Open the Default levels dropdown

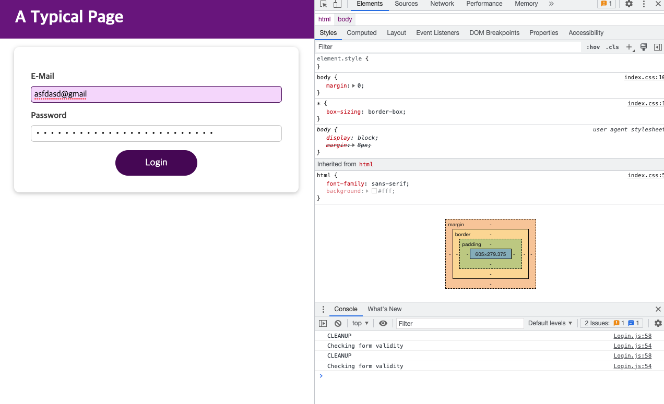pyautogui.click(x=550, y=323)
